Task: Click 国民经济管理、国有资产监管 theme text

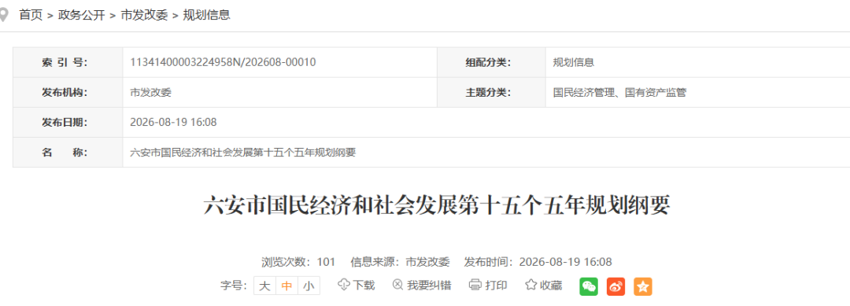Action: point(619,92)
